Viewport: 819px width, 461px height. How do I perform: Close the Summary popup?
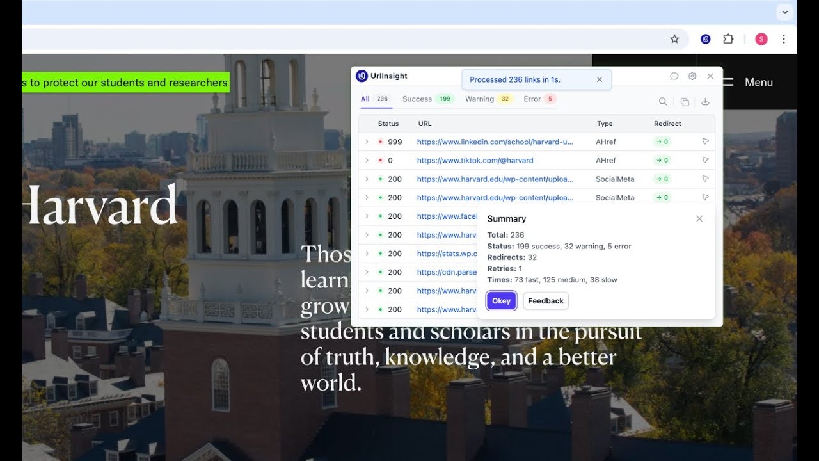pyautogui.click(x=699, y=218)
